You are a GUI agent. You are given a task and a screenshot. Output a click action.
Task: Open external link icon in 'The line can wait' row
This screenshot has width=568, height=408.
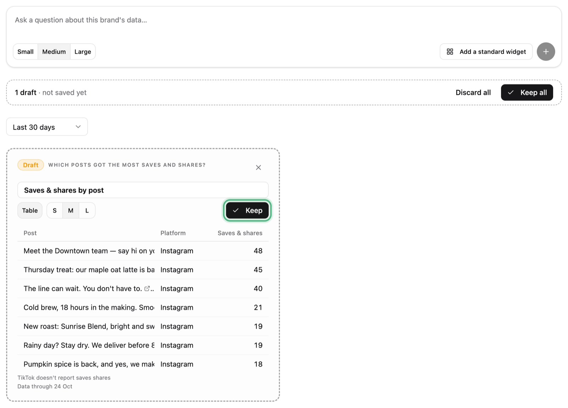pyautogui.click(x=147, y=288)
